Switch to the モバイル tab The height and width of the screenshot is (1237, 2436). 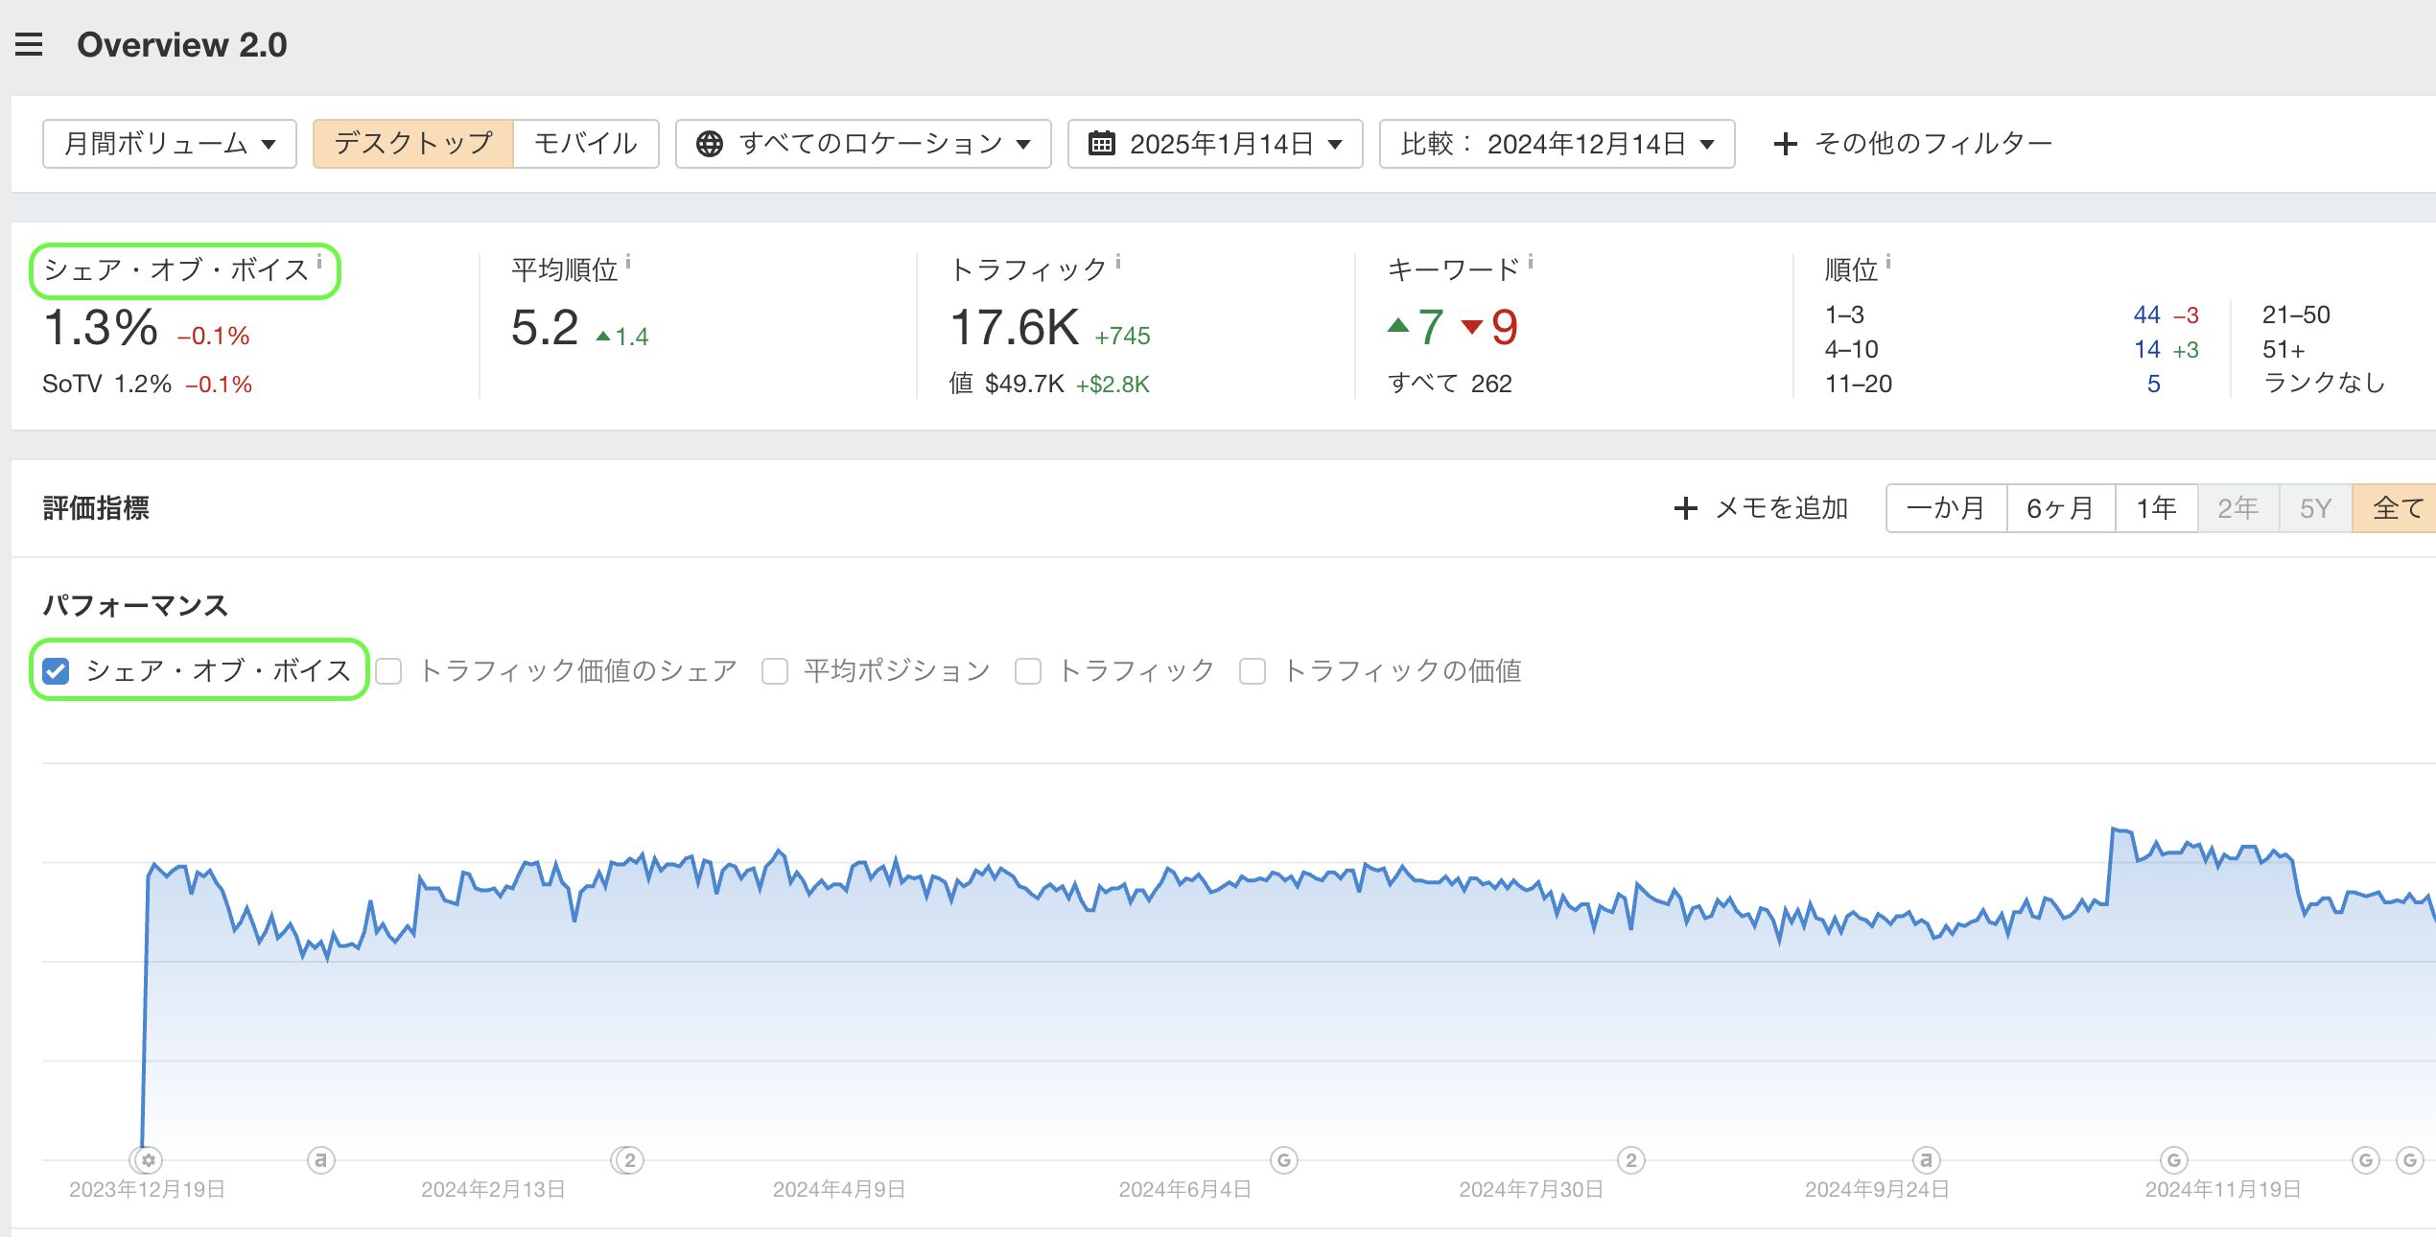(586, 144)
